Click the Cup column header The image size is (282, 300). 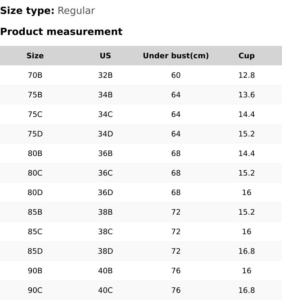pyautogui.click(x=246, y=56)
